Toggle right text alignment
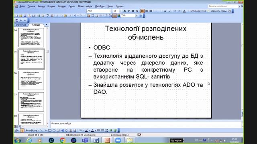257x144 pixels. (x=151, y=11)
